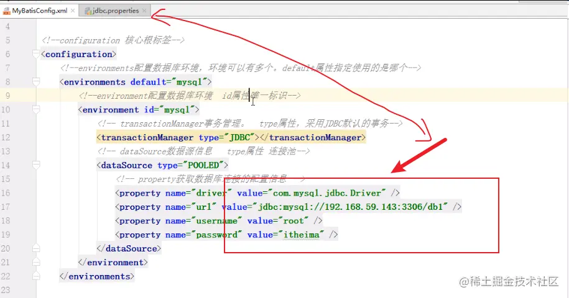Click the "JDBC" type value of transactionManager

[239, 138]
